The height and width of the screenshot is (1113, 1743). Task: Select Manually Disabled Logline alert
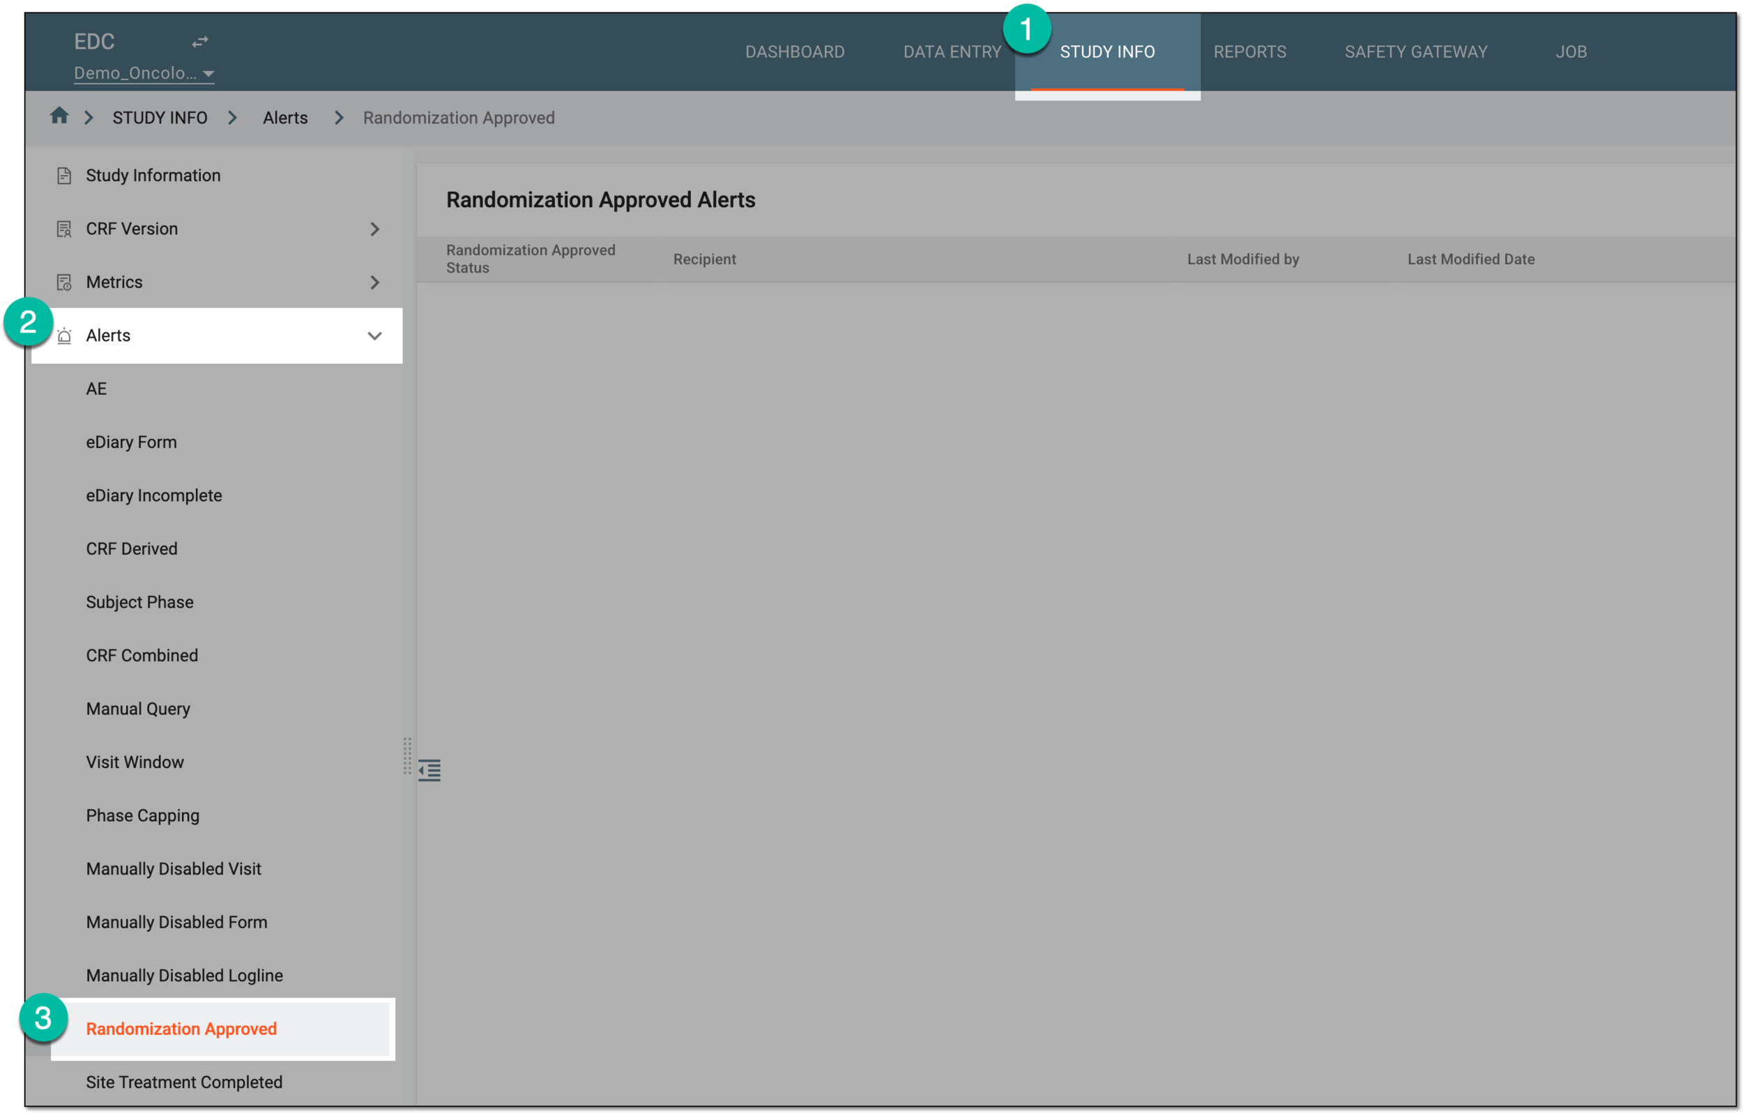coord(185,976)
